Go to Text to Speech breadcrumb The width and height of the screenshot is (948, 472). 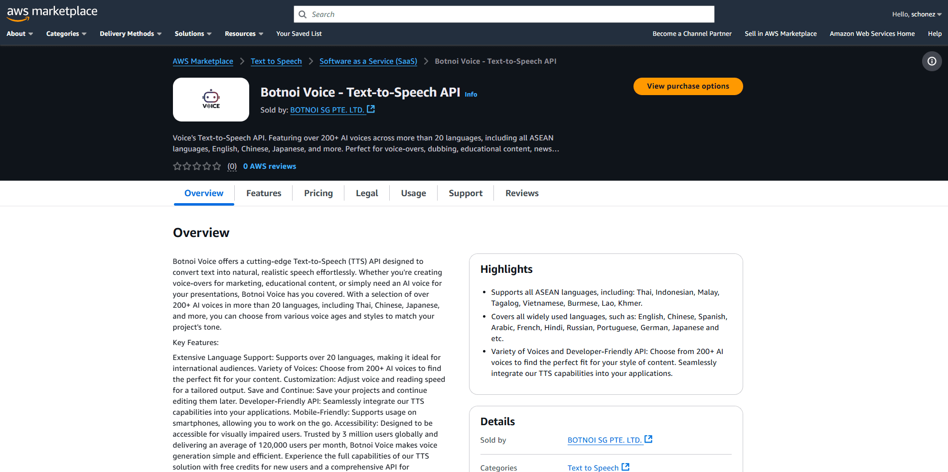(276, 61)
